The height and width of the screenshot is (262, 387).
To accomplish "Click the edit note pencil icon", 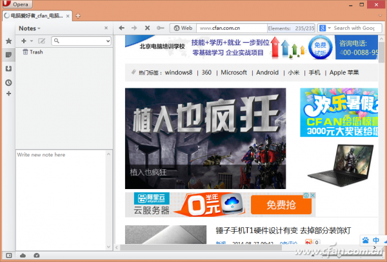I will click(42, 41).
